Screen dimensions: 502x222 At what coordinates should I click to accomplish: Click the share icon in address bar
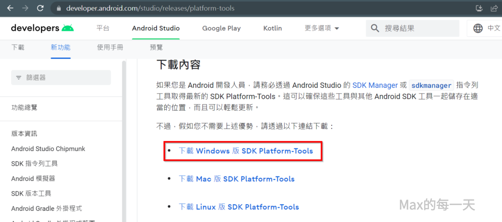494,8
